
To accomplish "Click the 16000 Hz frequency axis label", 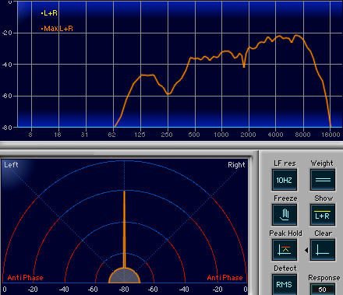I will coord(331,135).
